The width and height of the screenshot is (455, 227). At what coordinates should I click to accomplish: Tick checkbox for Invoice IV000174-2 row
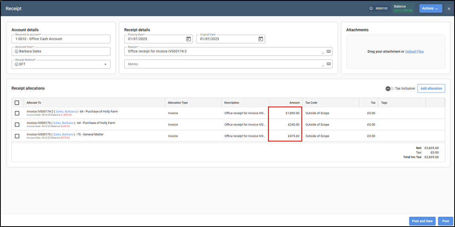click(17, 113)
